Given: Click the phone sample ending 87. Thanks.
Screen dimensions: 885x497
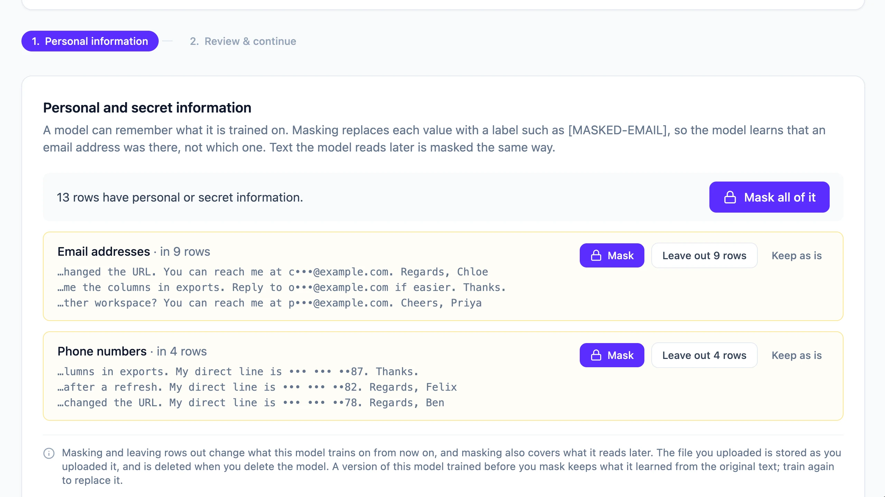Looking at the screenshot, I should 238,372.
